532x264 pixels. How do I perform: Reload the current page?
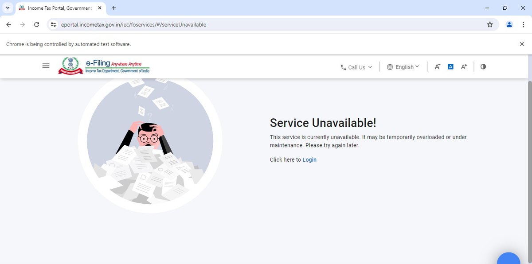coord(37,25)
